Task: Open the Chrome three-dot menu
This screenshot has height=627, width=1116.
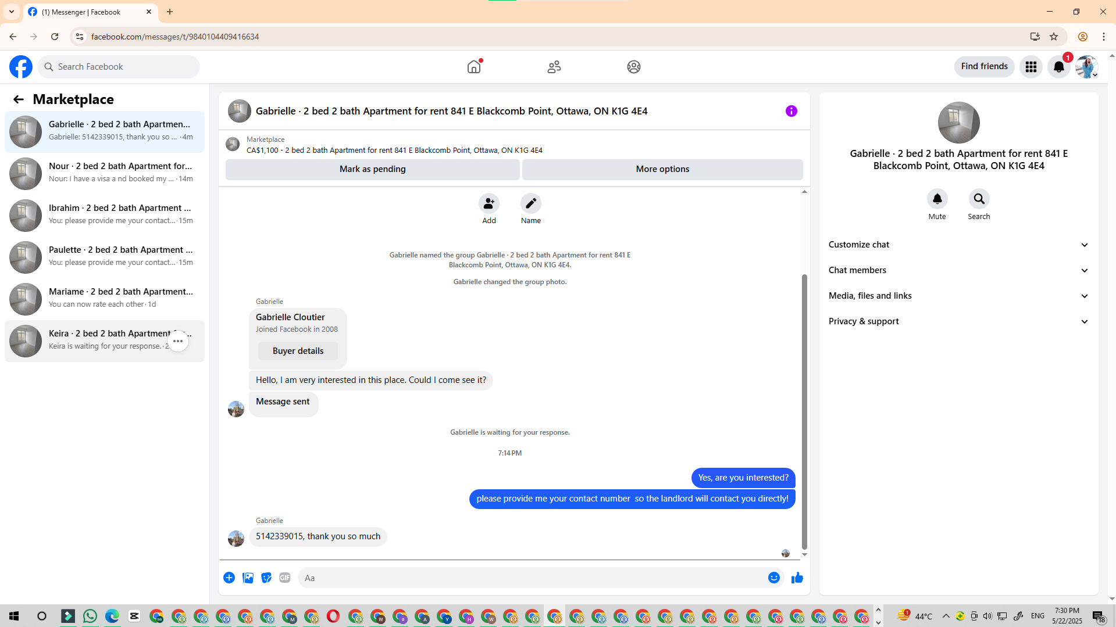Action: click(1104, 37)
